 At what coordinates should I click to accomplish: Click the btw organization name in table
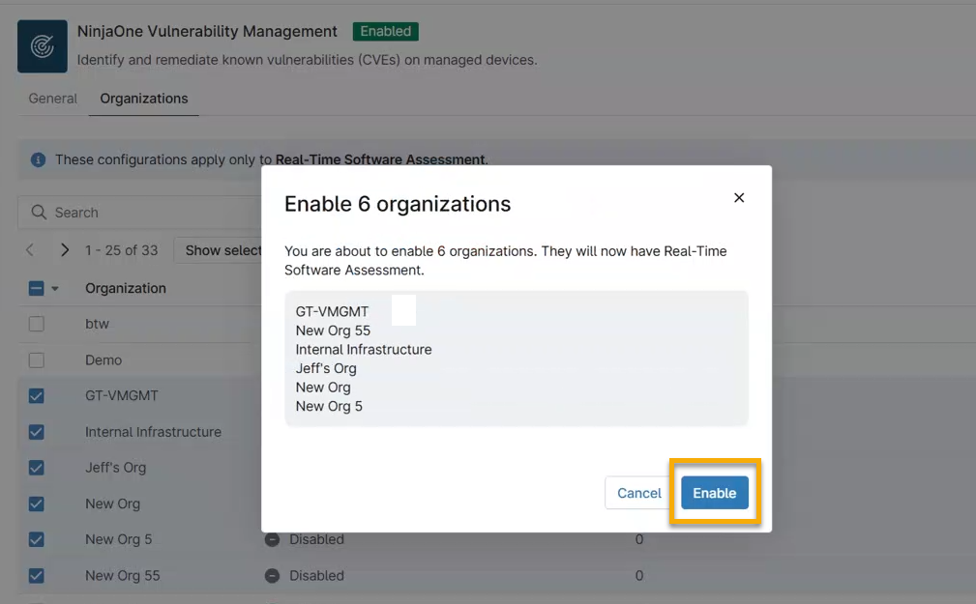tap(97, 324)
